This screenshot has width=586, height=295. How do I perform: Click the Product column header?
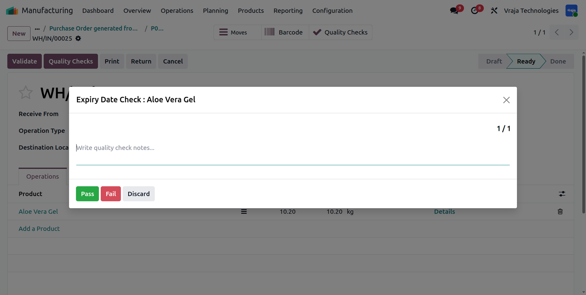(30, 194)
